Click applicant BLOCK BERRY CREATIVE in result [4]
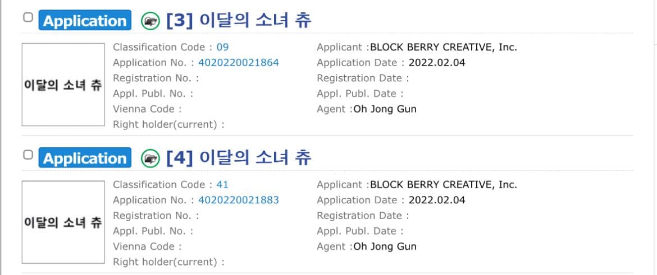The width and height of the screenshot is (657, 275). tap(444, 184)
